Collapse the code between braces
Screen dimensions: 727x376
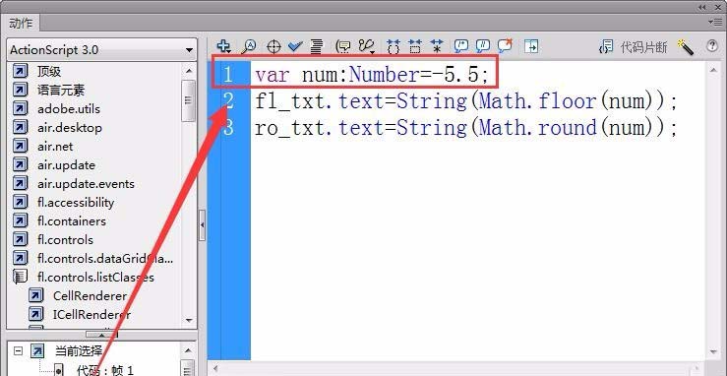point(394,46)
